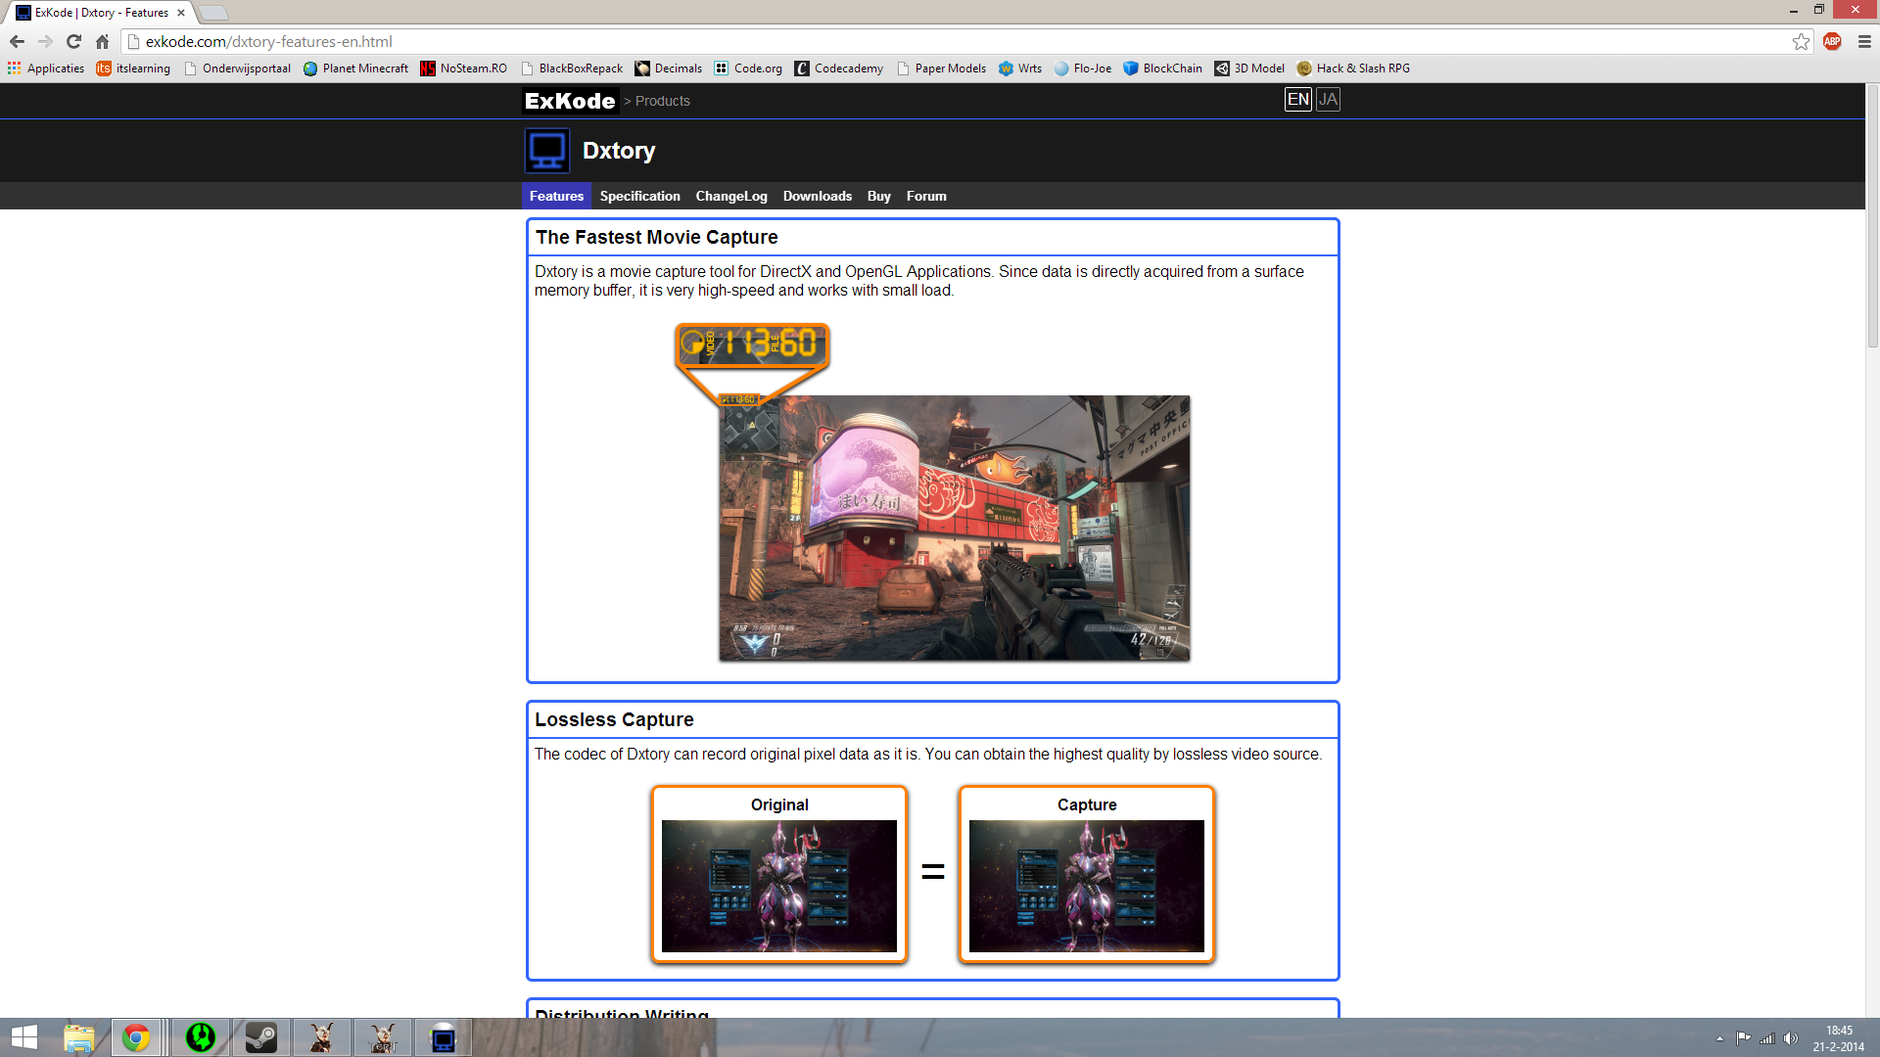Open the Planet Minecraft bookmark
The image size is (1880, 1057).
click(354, 68)
